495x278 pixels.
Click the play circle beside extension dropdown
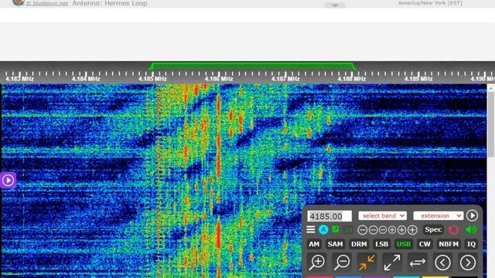472,215
